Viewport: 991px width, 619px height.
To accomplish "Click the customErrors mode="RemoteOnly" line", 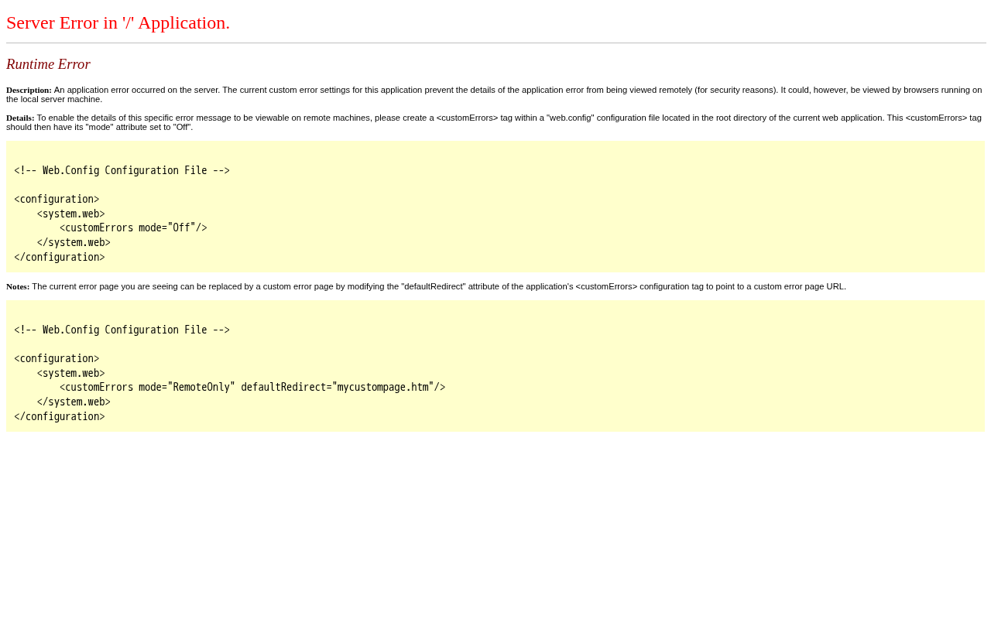I will pos(252,387).
